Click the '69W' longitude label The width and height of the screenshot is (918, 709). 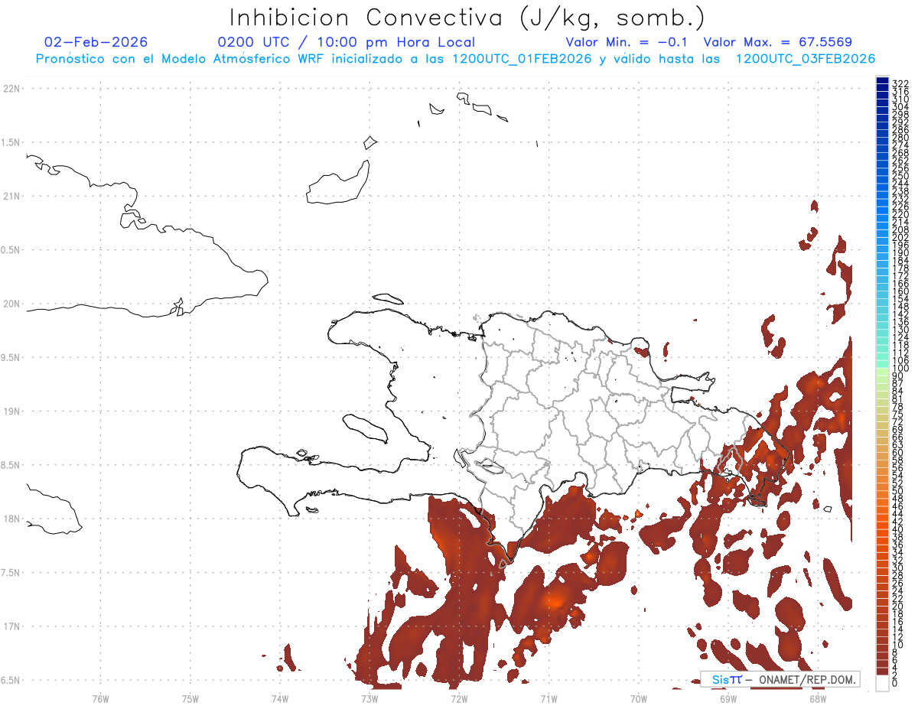point(728,698)
